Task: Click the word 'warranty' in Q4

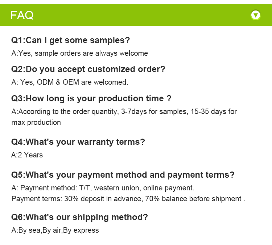Action: click(x=96, y=142)
